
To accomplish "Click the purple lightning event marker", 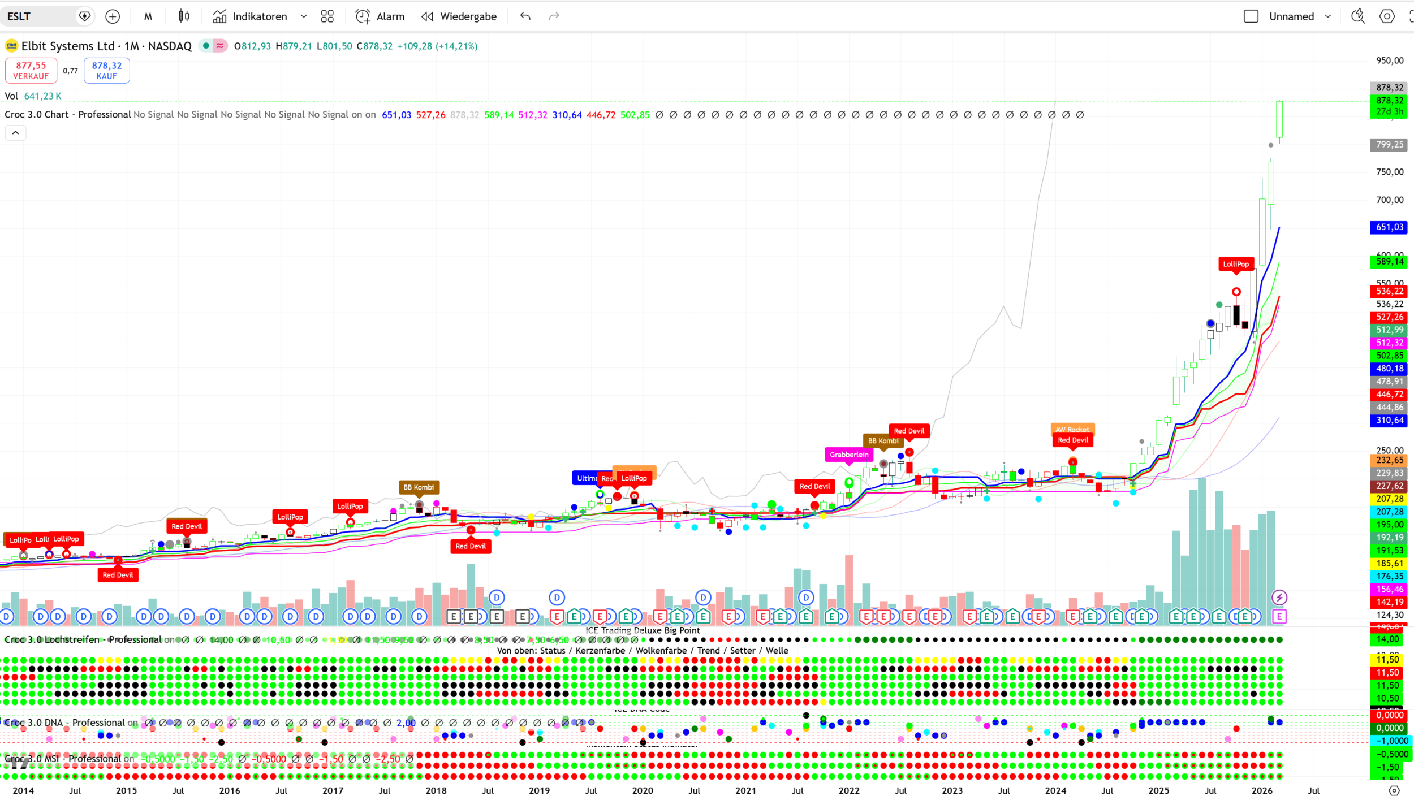I will [x=1279, y=597].
